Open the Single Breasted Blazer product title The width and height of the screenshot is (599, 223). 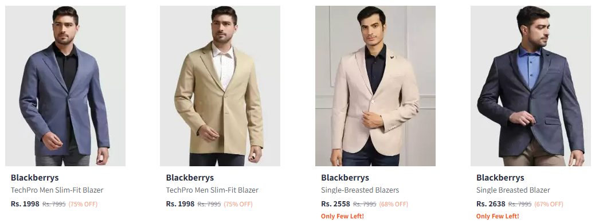coord(513,190)
